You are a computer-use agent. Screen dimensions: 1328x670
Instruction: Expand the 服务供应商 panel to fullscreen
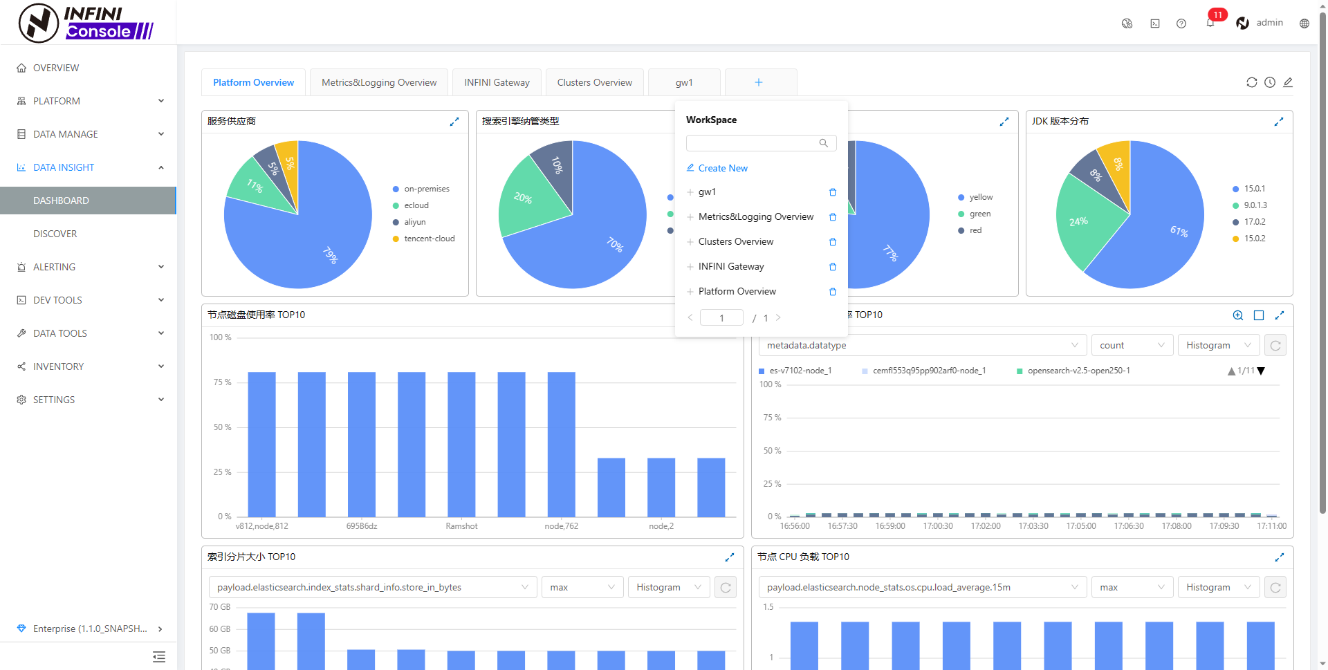click(454, 122)
